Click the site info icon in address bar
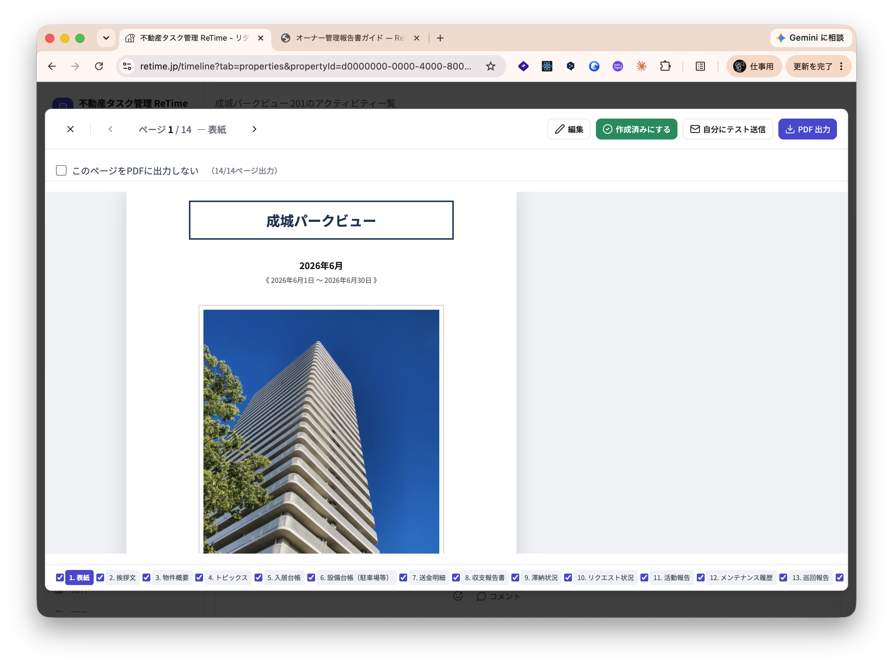 pyautogui.click(x=127, y=66)
